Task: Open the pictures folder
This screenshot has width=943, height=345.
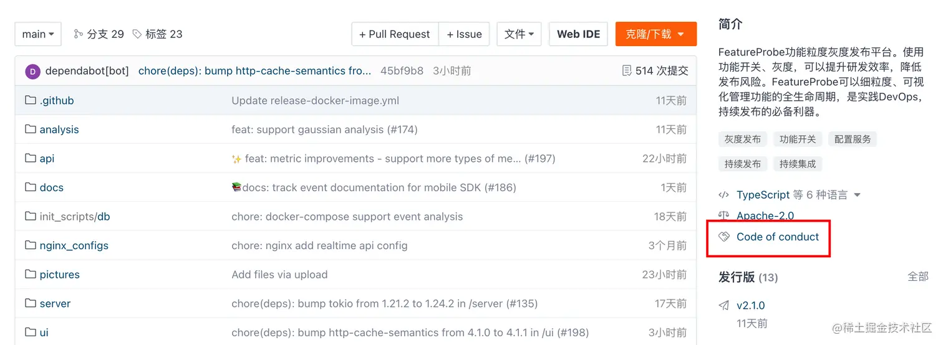Action: (x=60, y=275)
